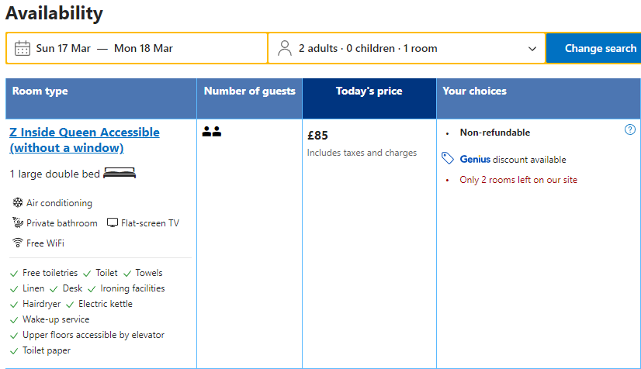Open the non-refundable help question mark
Image resolution: width=641 pixels, height=369 pixels.
point(630,130)
